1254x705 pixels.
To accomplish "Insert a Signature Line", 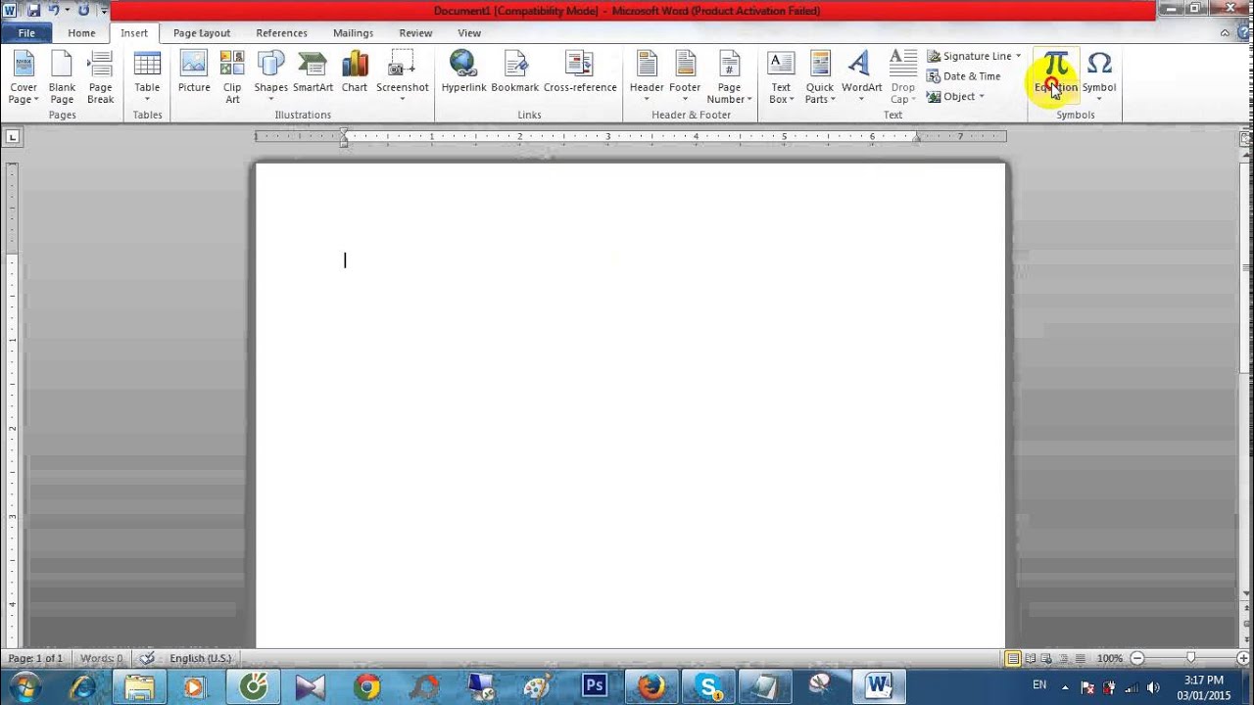I will click(x=968, y=56).
